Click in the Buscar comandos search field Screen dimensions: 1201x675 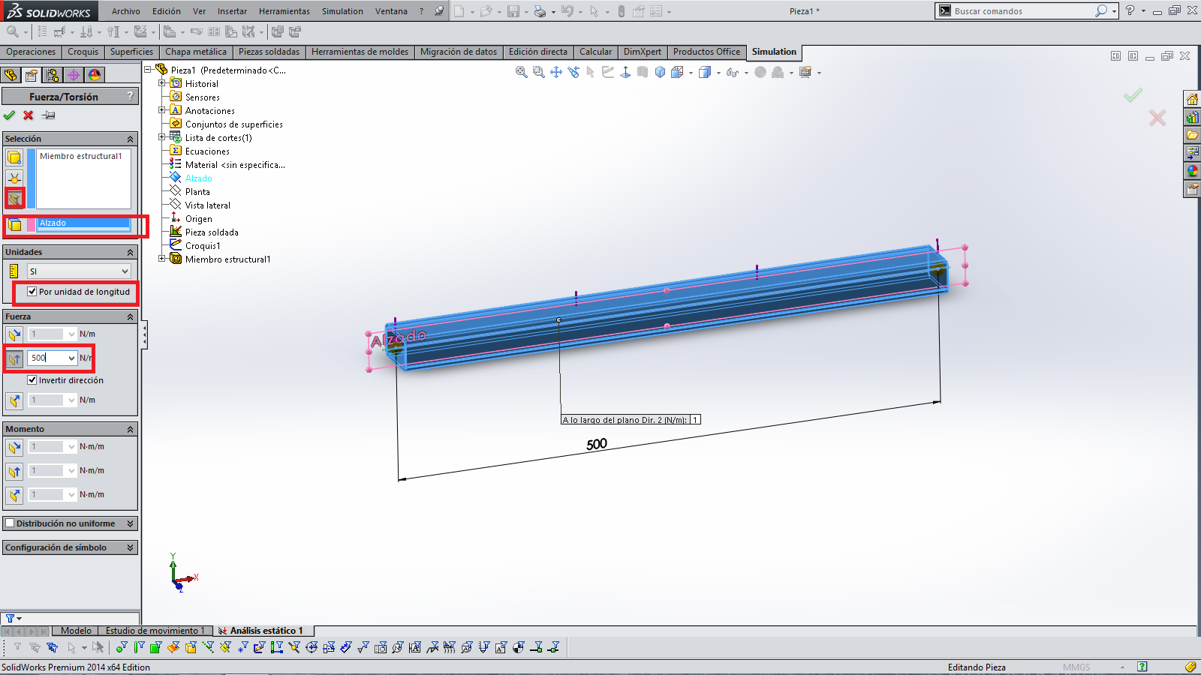[1022, 11]
